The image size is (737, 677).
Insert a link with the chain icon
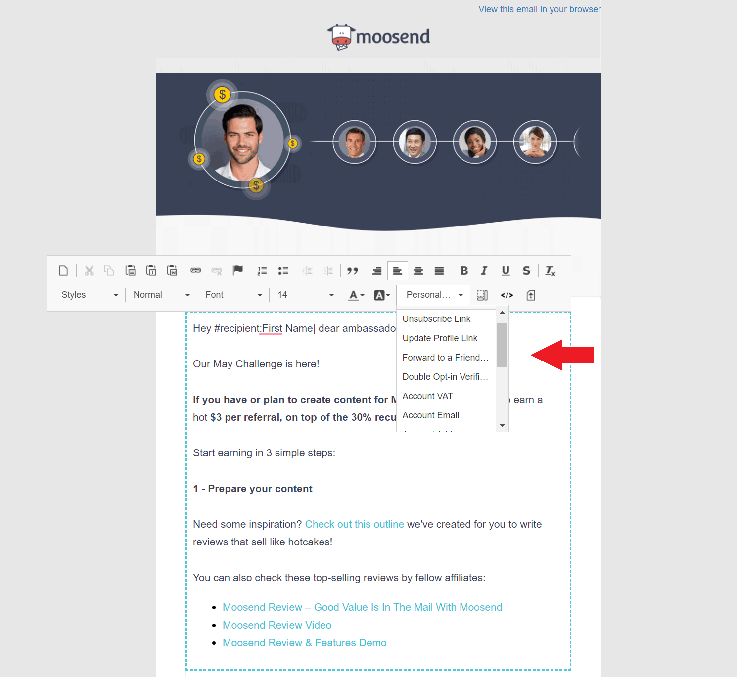(196, 271)
